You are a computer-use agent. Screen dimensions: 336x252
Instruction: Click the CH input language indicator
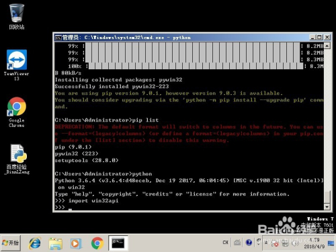click(x=225, y=243)
